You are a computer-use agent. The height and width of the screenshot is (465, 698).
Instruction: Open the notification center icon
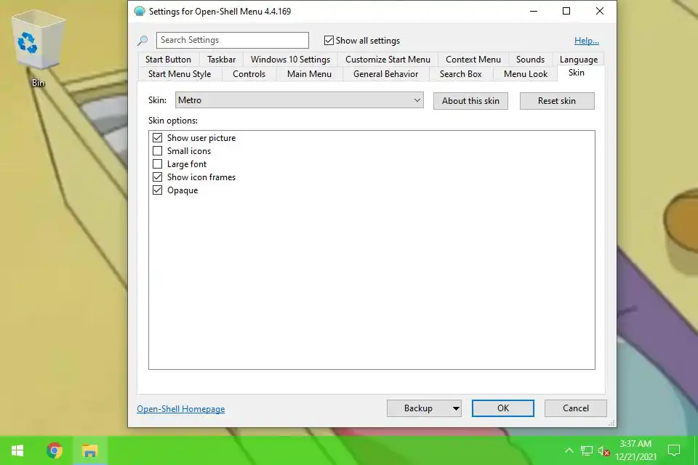pos(674,450)
